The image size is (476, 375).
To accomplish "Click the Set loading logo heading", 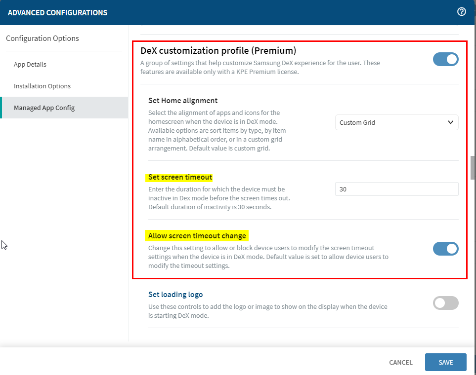I will [x=175, y=295].
